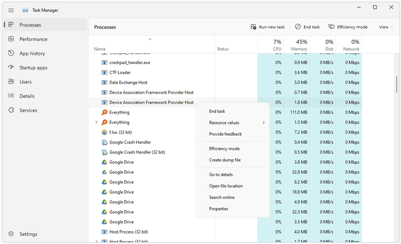Click the Details sidebar icon
401x244 pixels.
click(x=11, y=96)
